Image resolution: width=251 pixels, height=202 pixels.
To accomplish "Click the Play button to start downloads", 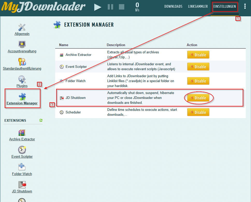I will (98, 7).
